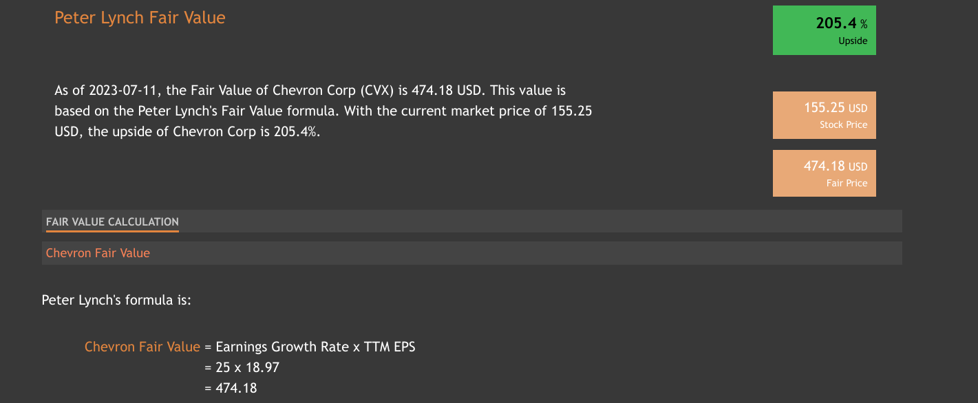Select the Chevron Fair Value section header bar
The image size is (978, 403).
click(x=471, y=253)
